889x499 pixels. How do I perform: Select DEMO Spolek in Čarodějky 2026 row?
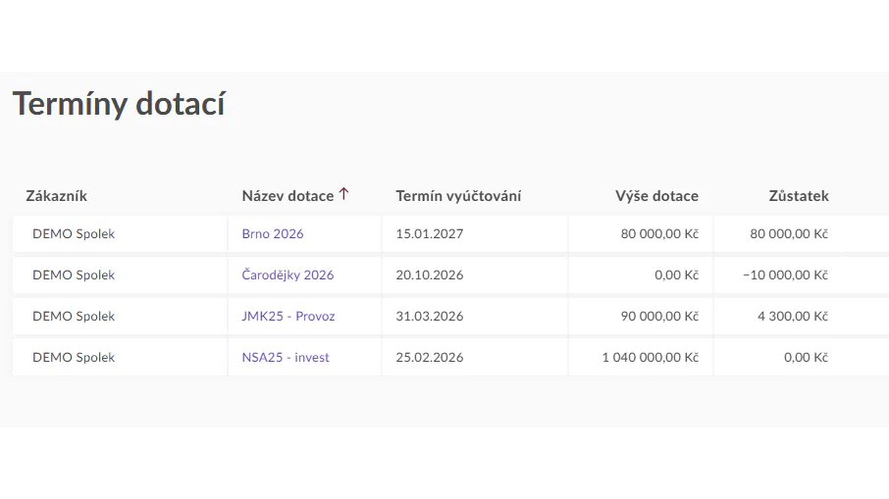pos(74,274)
